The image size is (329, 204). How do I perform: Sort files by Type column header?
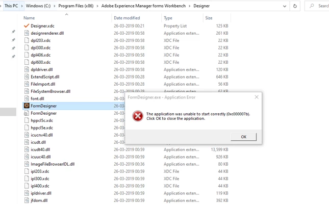[168, 18]
